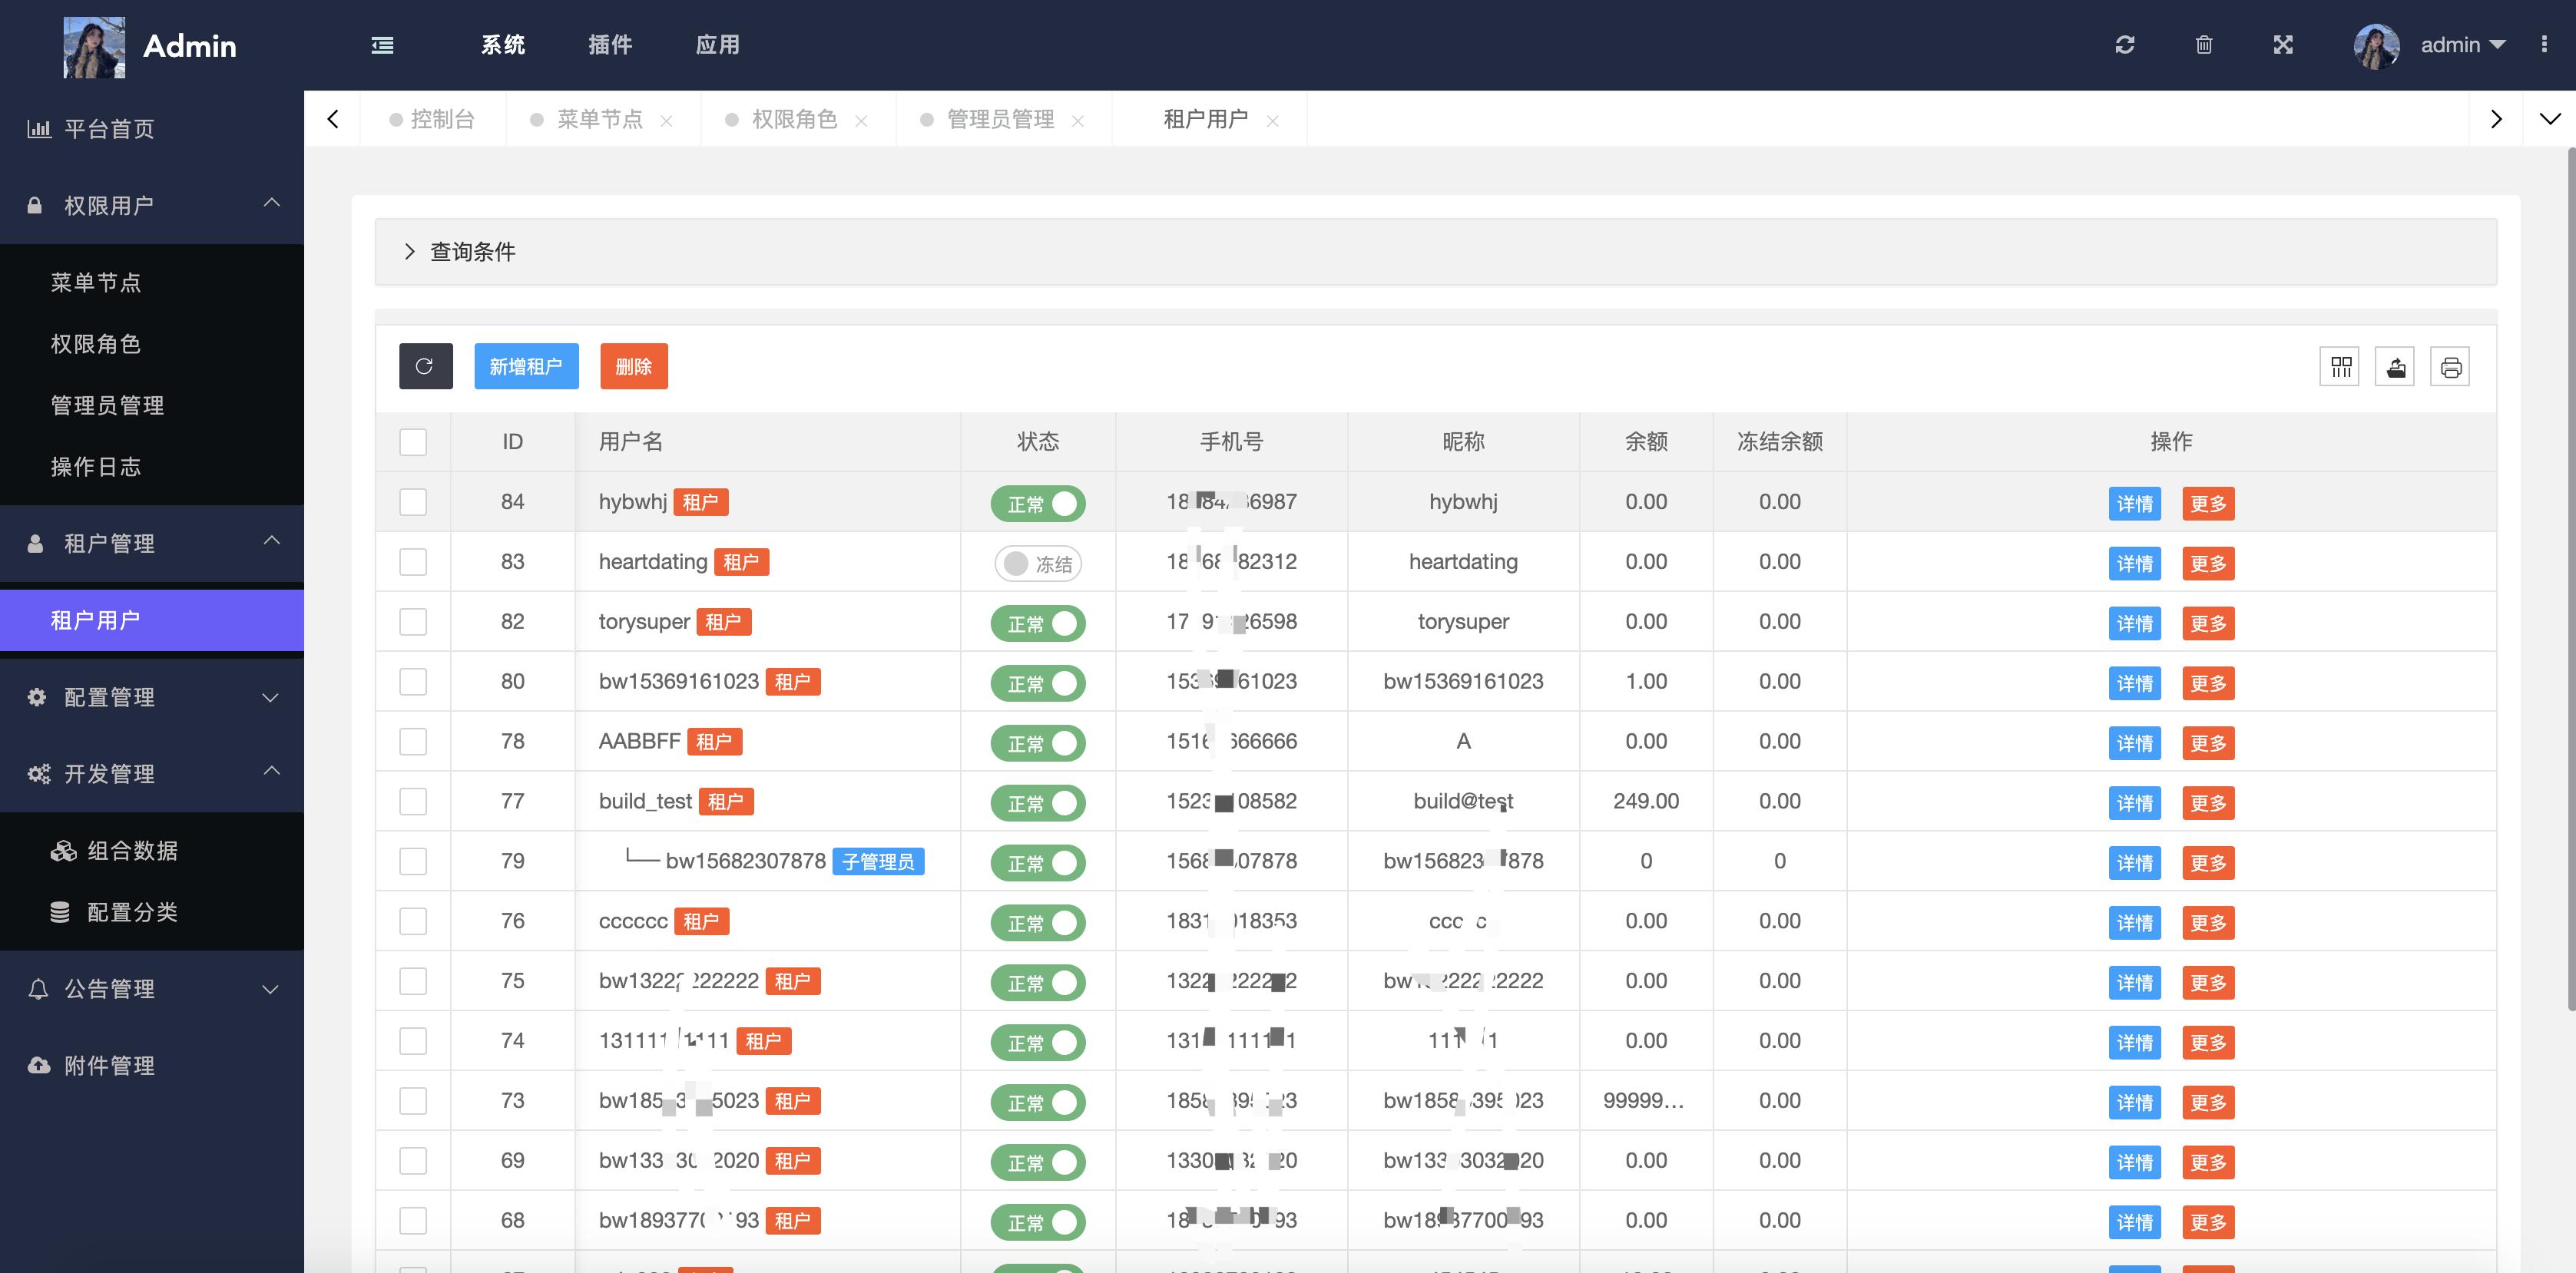2576x1273 pixels.
Task: Click the 新增租户 button
Action: pos(526,366)
